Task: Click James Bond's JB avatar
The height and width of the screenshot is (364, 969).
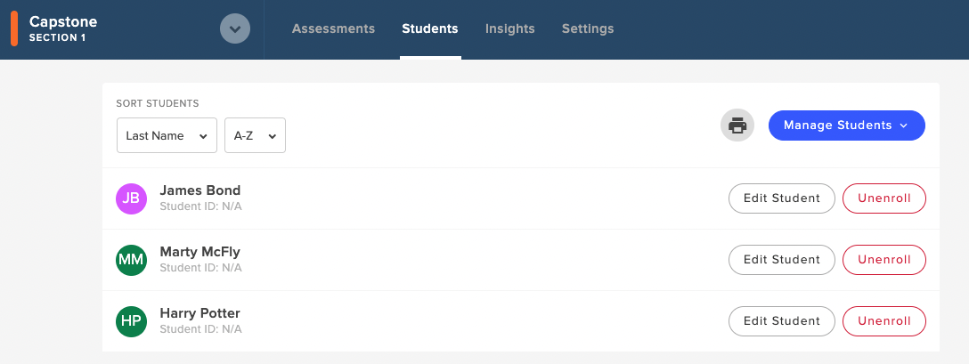Action: pyautogui.click(x=131, y=198)
